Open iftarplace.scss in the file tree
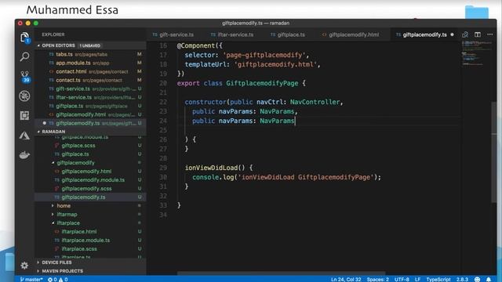 [x=91, y=249]
